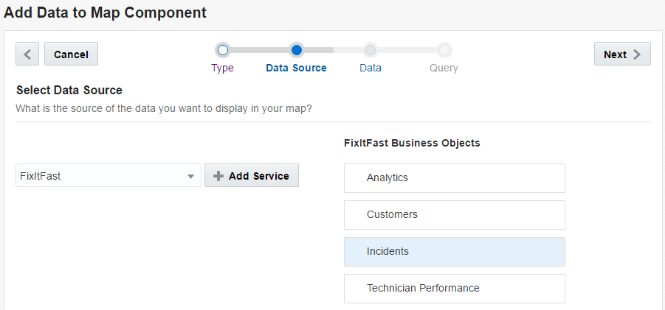Select the Data step circle
This screenshot has height=310, width=665.
point(371,50)
